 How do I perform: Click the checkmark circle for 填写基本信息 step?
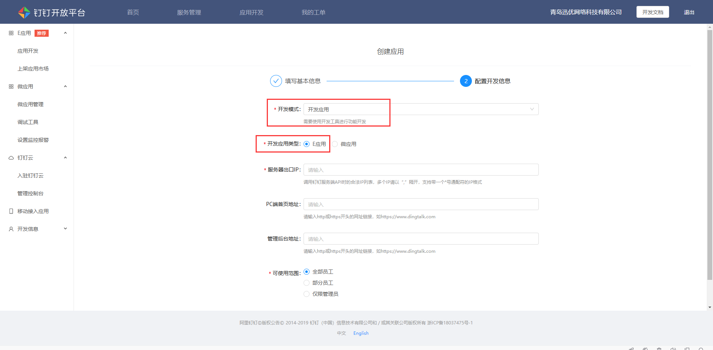point(275,81)
